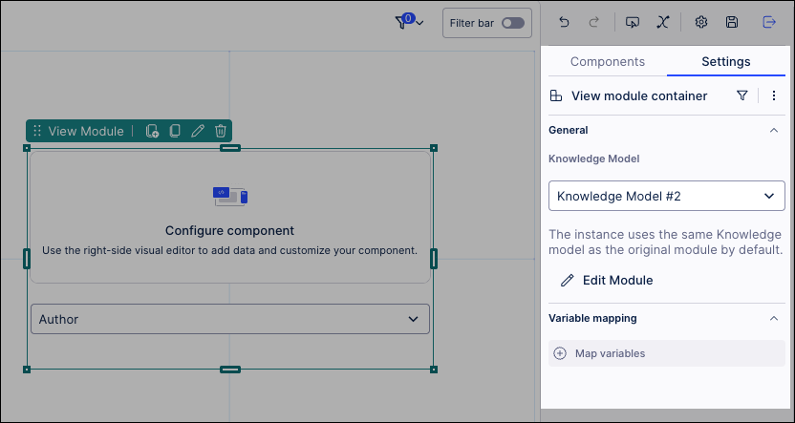
Task: Click the pencil icon on View Module toolbar
Action: [198, 131]
